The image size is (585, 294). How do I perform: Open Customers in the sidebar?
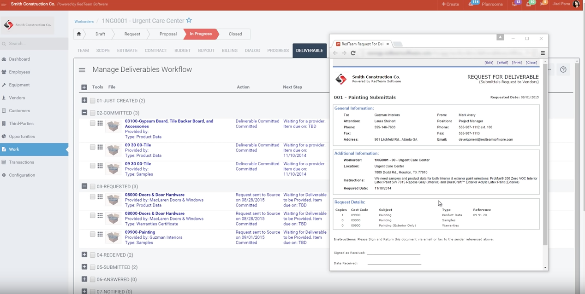(19, 111)
